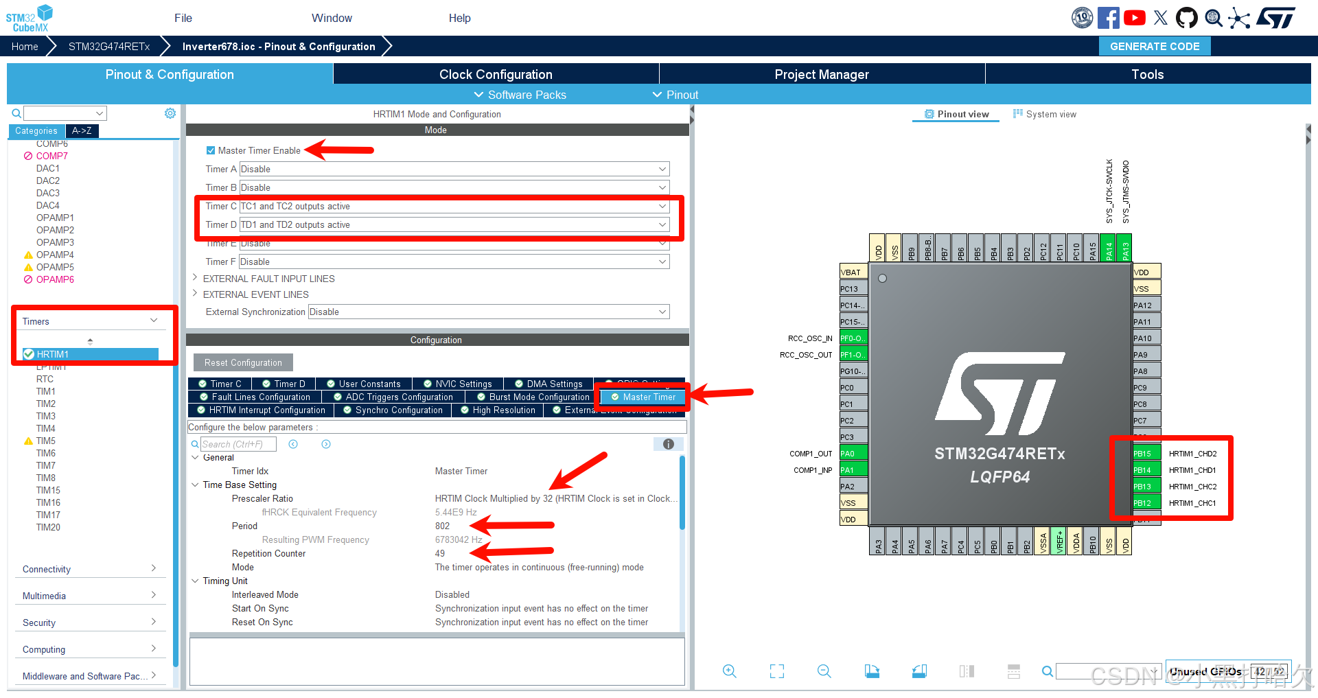
Task: Toggle the vertical split view icon
Action: point(967,671)
